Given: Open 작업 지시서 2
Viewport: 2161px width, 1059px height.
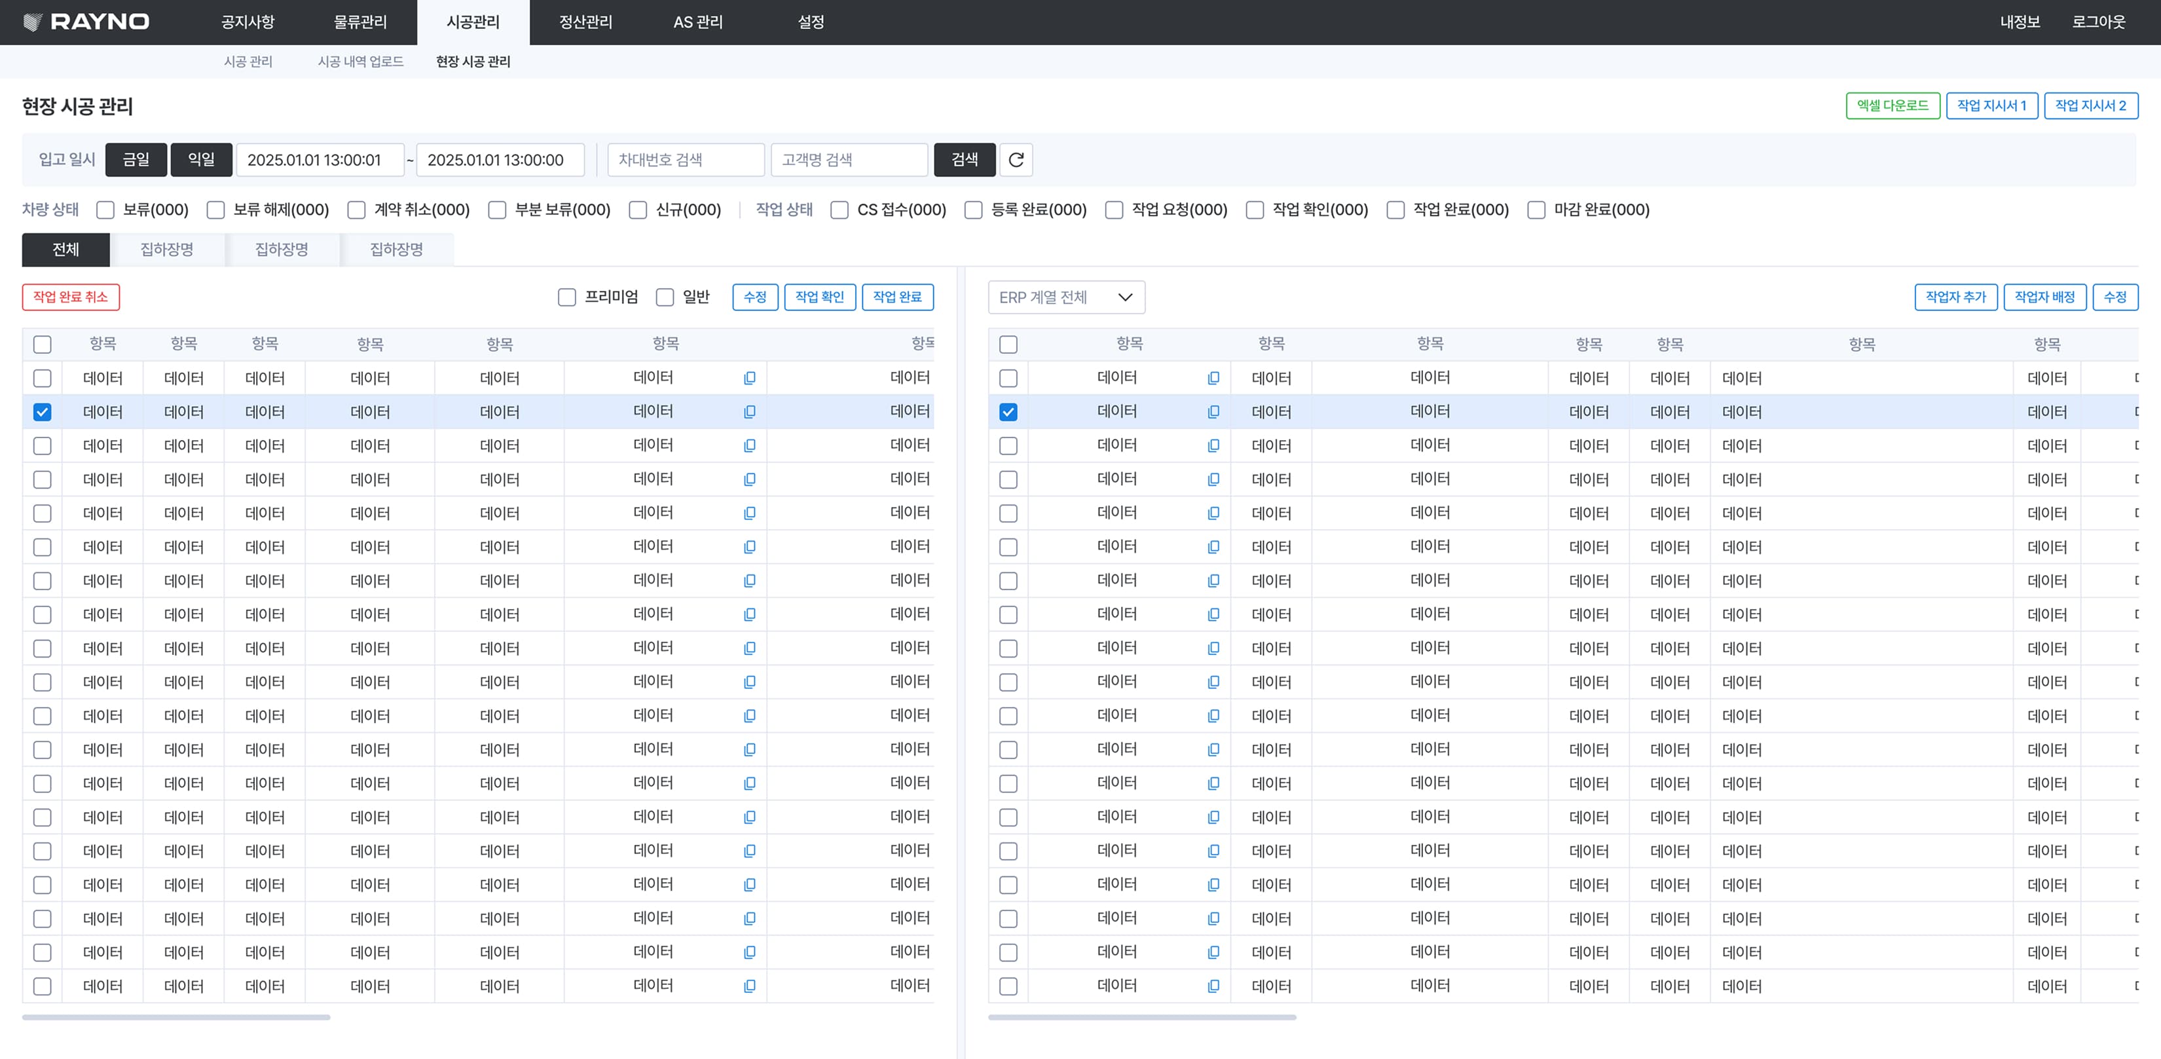Looking at the screenshot, I should (2090, 105).
